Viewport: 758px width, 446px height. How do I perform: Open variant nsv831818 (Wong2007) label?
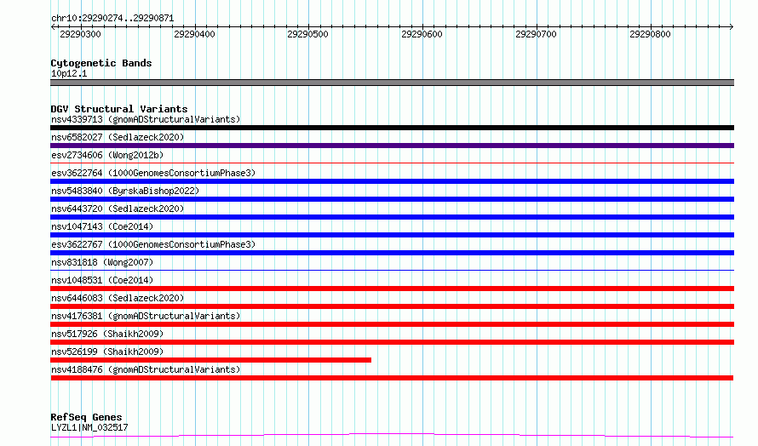pos(102,262)
